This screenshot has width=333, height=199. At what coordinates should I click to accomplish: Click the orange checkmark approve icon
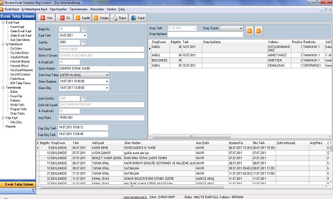259,31
